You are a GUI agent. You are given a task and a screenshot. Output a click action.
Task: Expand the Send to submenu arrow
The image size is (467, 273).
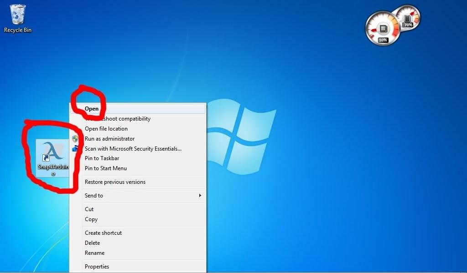[200, 196]
